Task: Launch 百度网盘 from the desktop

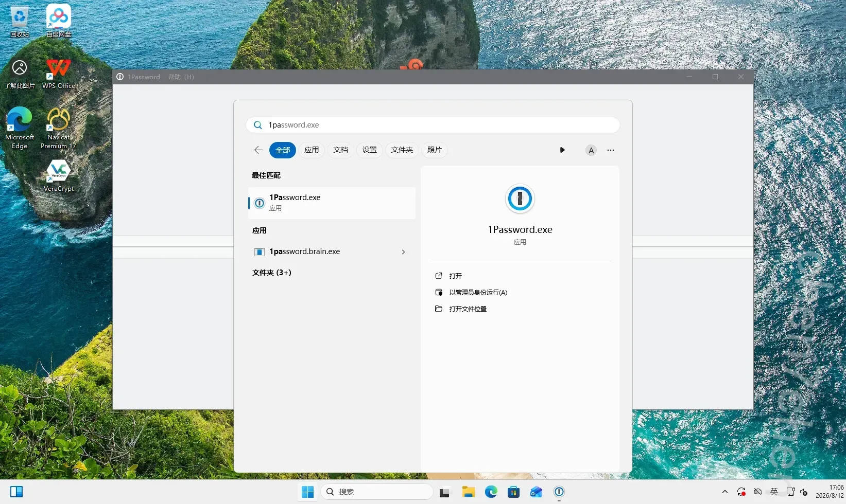Action: tap(59, 21)
